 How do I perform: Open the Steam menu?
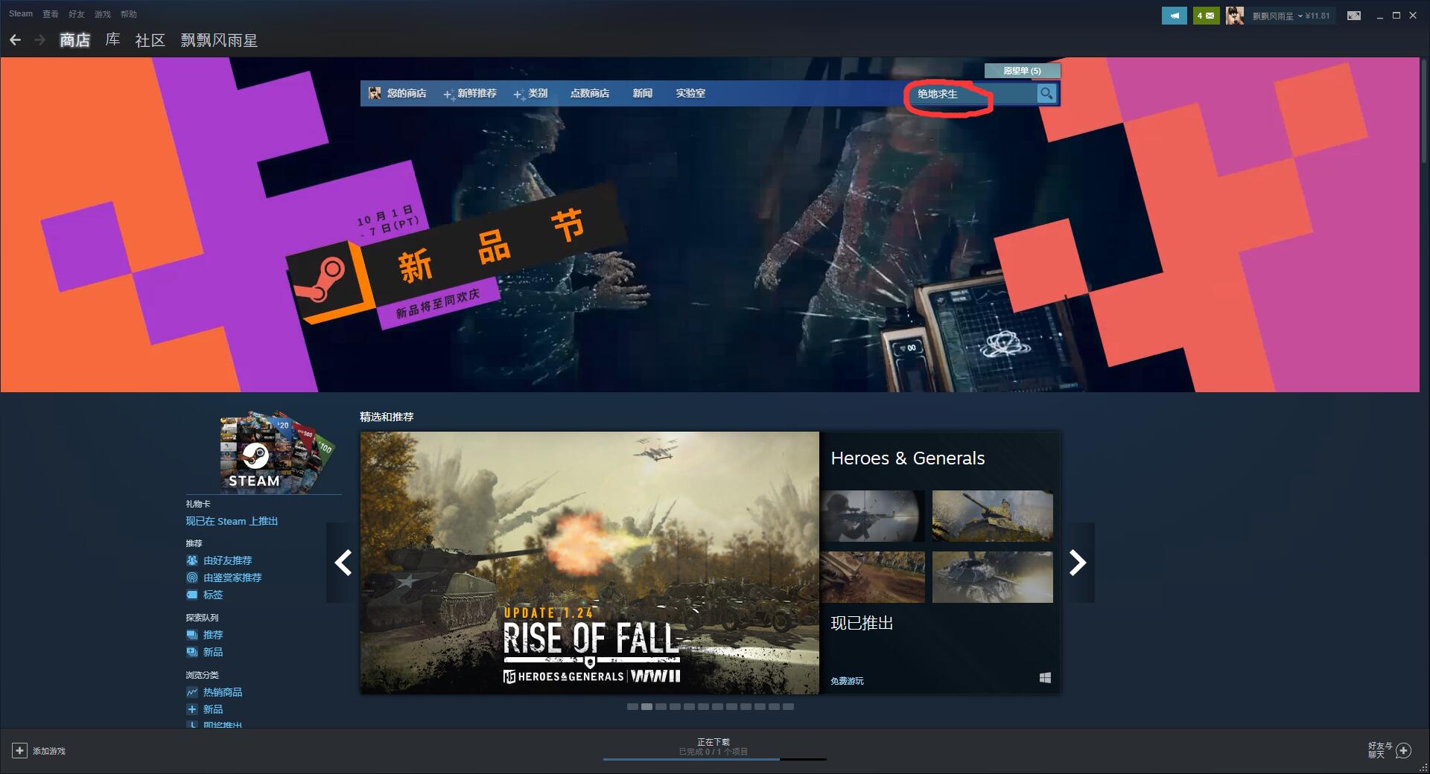[x=21, y=13]
